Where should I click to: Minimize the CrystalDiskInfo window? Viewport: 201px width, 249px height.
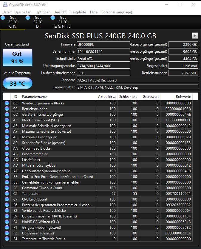tap(167, 4)
